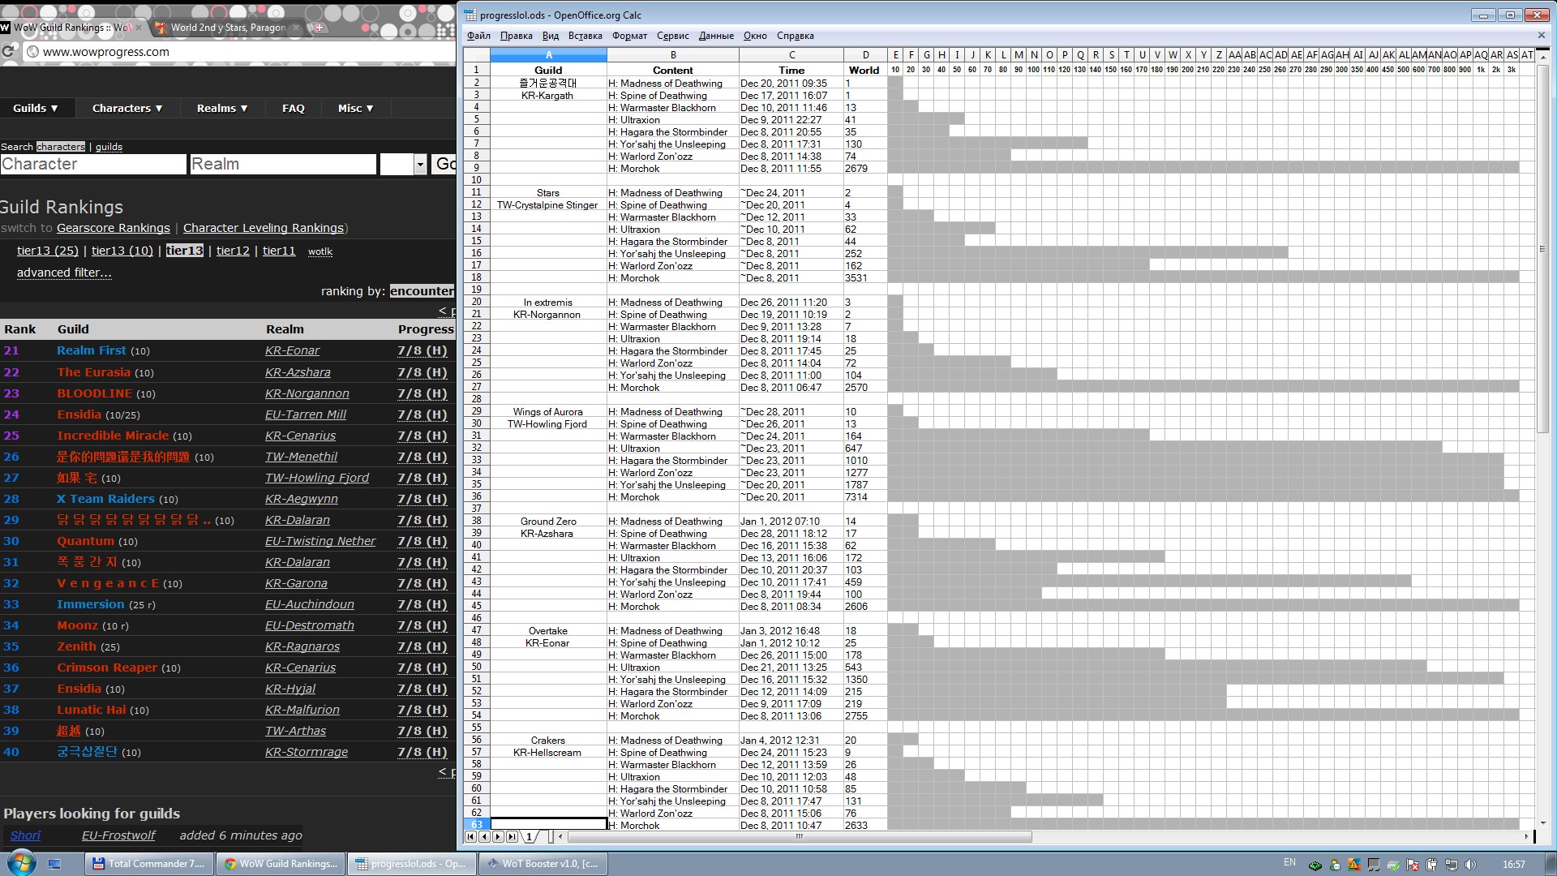Open Gearscore Rankings link
The height and width of the screenshot is (876, 1557).
(x=114, y=228)
